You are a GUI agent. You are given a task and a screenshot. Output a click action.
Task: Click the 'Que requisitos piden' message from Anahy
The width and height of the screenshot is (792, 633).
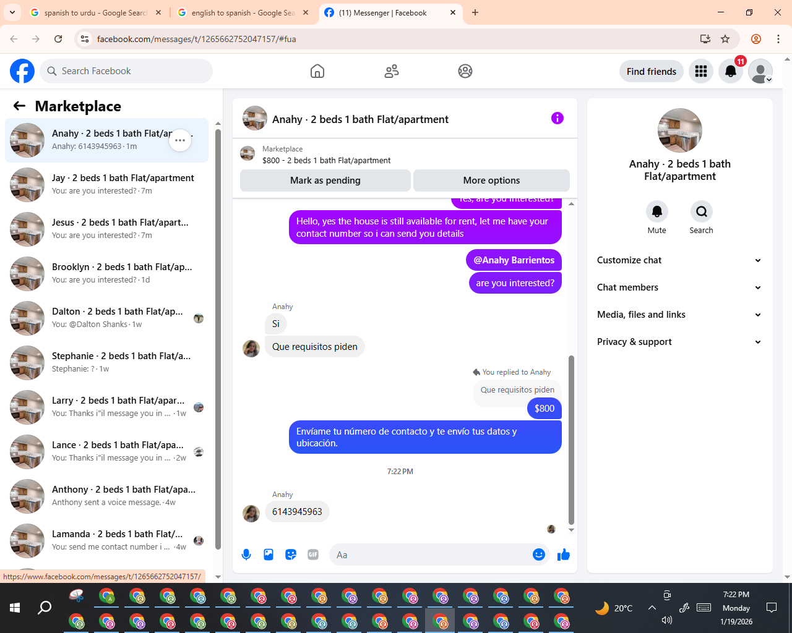click(x=314, y=347)
